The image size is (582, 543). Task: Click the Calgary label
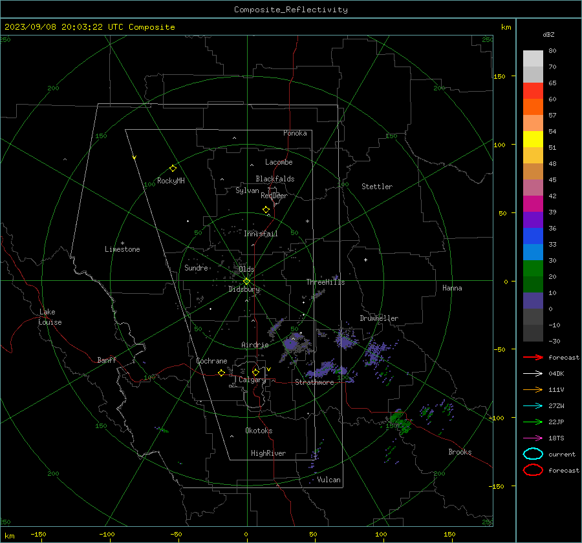point(252,380)
